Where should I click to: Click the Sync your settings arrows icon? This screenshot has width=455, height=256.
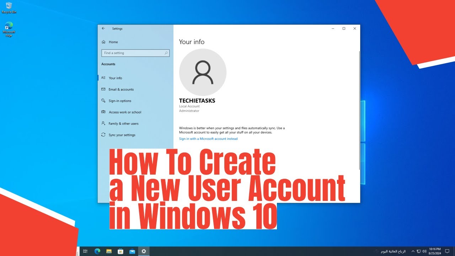(103, 135)
